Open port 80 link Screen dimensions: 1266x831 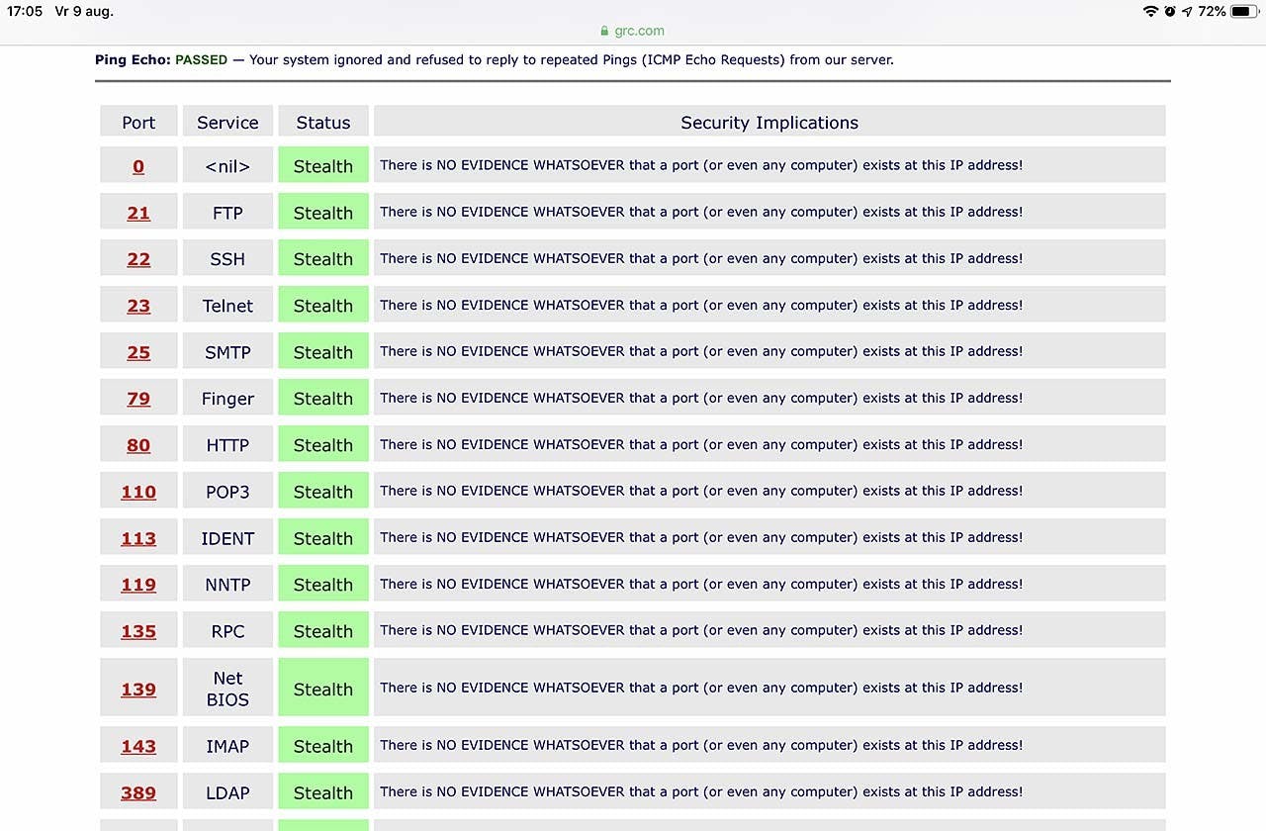138,445
